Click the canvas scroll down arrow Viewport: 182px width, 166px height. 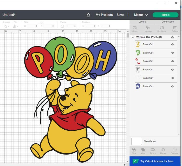[128, 161]
